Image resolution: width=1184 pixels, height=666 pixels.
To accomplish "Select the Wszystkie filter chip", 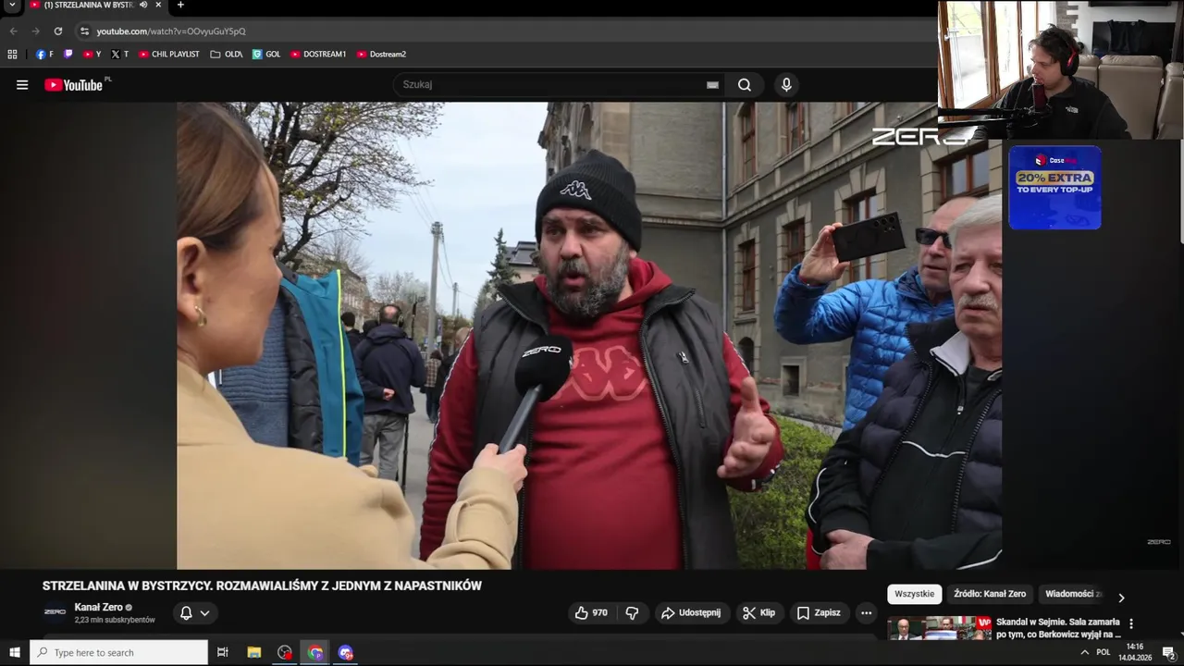I will (914, 594).
